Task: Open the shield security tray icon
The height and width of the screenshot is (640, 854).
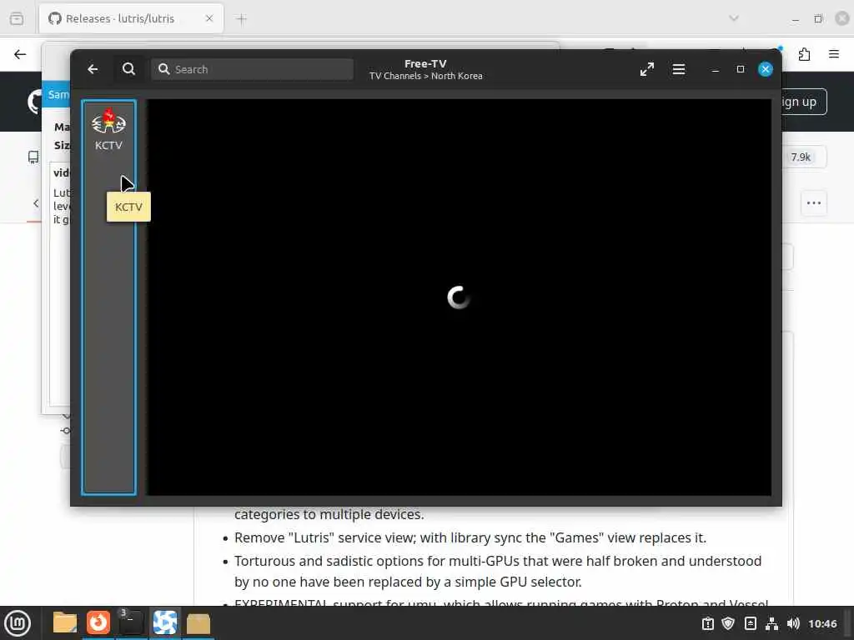Action: [x=728, y=623]
